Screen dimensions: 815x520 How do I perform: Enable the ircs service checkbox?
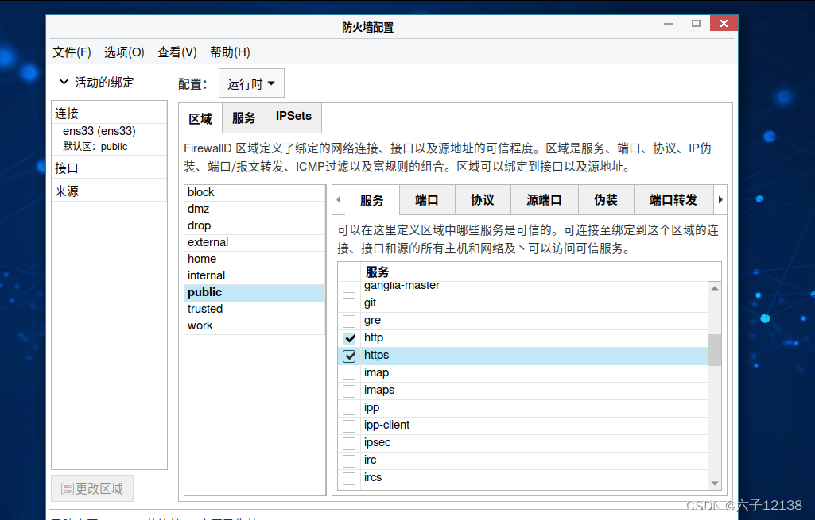click(349, 478)
